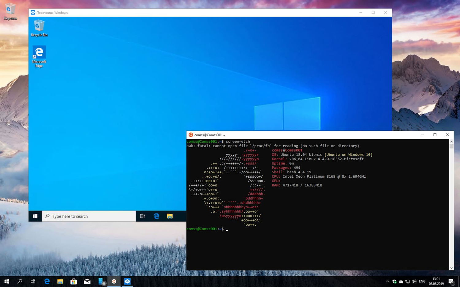Screen dimensions: 460x287
Task: Click the Windows Defender shield in system tray
Action: [394, 281]
